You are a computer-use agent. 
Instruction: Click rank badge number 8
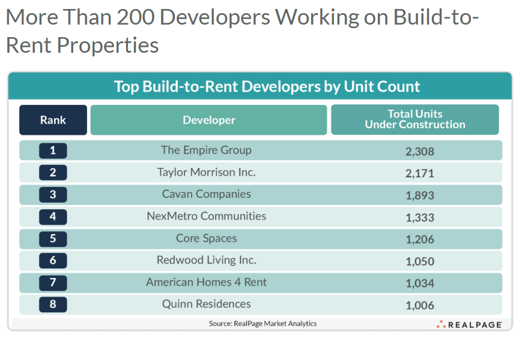(53, 304)
